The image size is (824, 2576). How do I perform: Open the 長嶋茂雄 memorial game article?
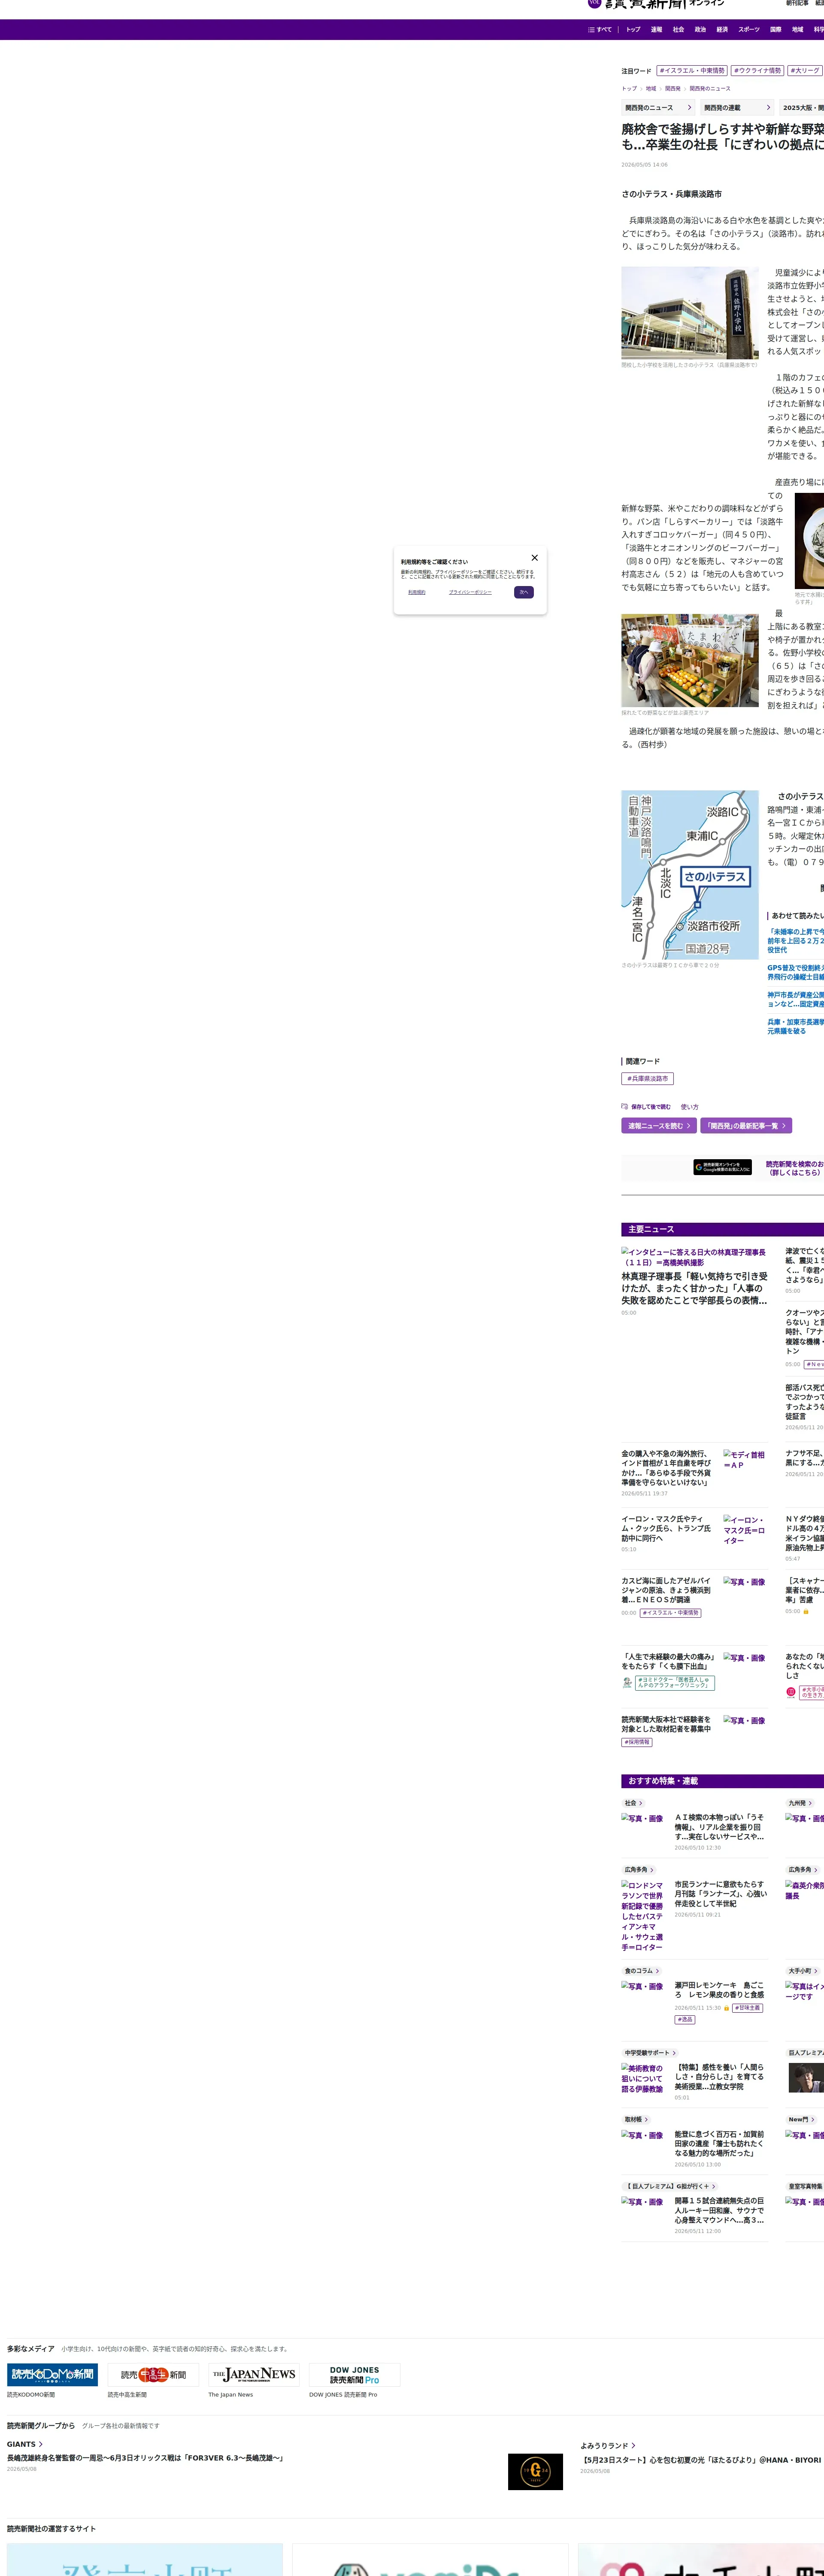145,2458
